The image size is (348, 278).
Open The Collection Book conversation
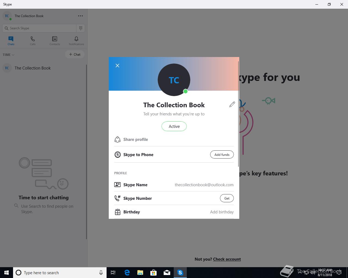(x=43, y=68)
